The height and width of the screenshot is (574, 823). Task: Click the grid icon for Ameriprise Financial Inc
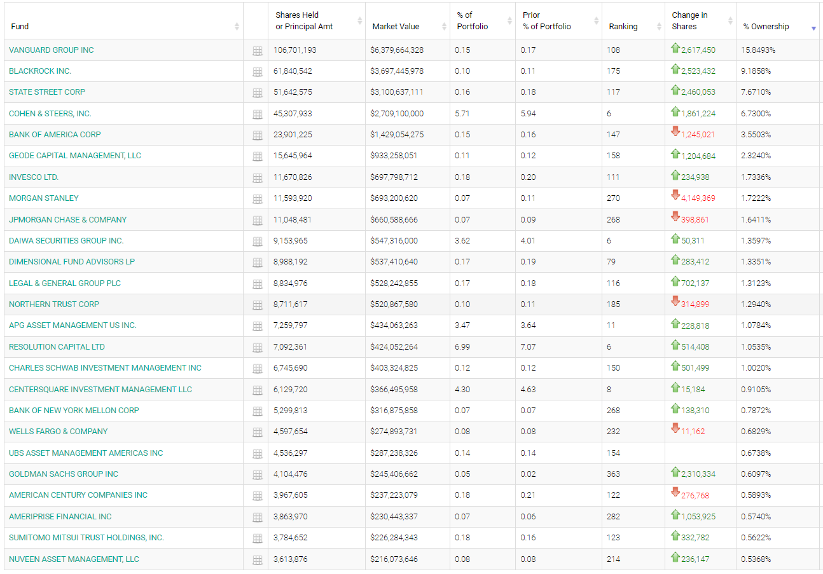[x=258, y=517]
